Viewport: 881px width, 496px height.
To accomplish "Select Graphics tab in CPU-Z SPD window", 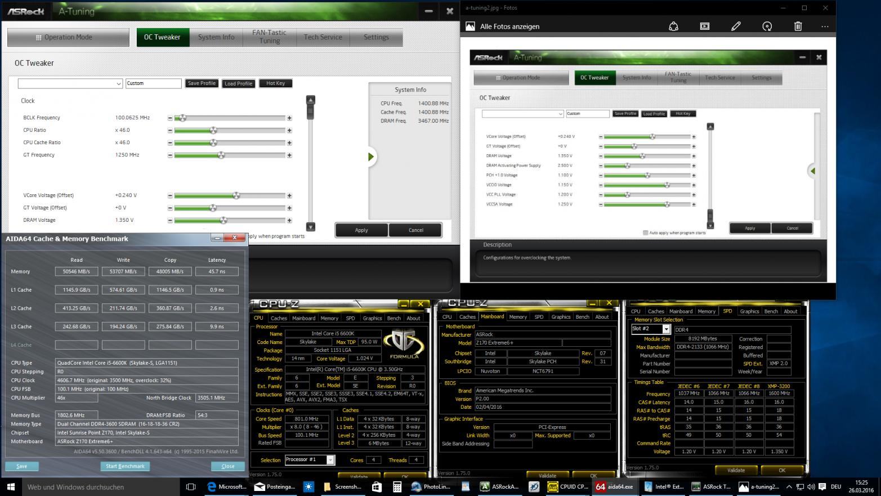I will point(749,311).
